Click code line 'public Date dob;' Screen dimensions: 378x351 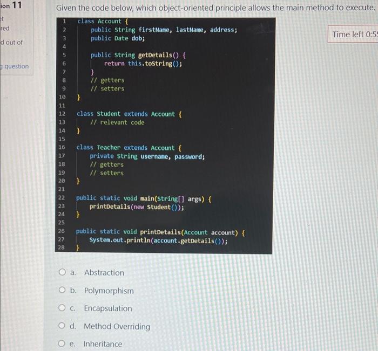(118, 38)
